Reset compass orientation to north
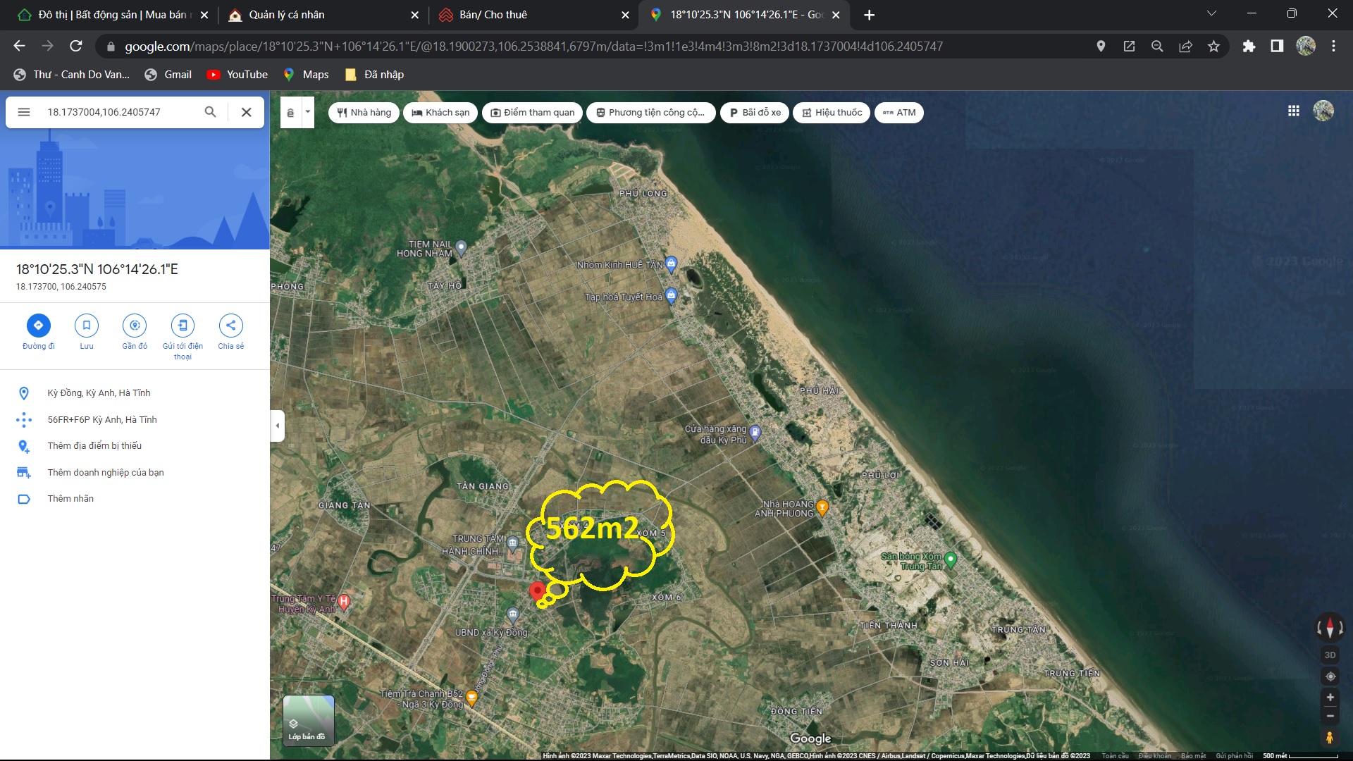 point(1330,626)
